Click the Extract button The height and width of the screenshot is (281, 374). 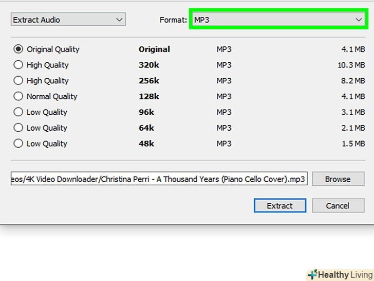point(280,205)
